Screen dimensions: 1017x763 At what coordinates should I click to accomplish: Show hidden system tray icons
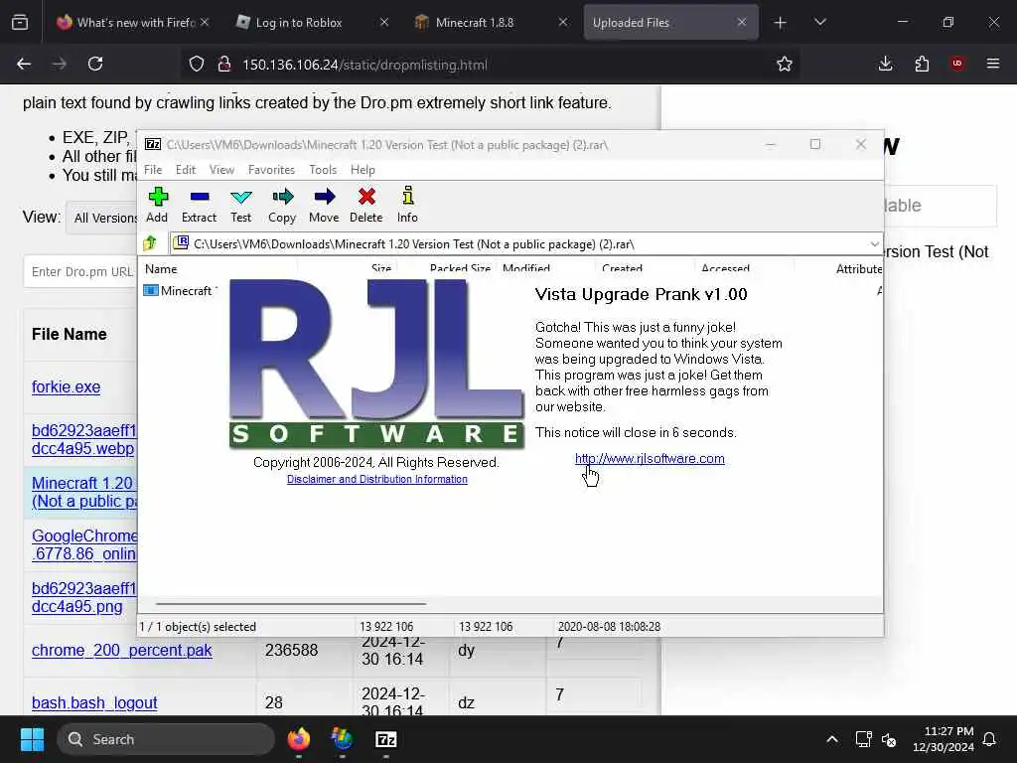pyautogui.click(x=832, y=739)
